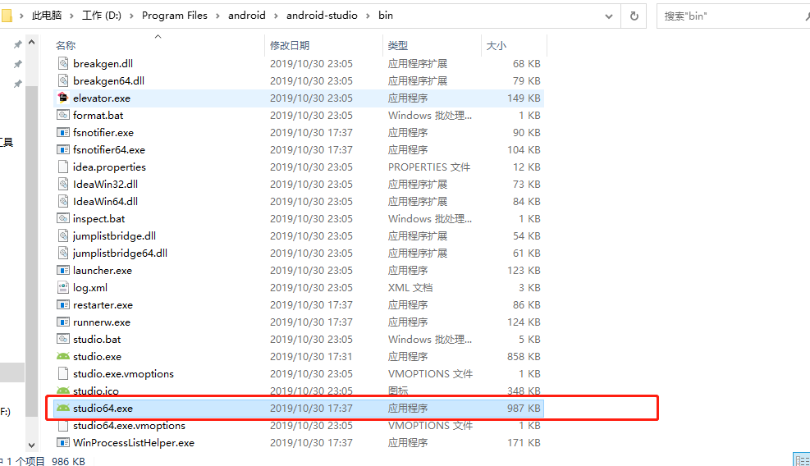
Task: Select elevator.exe file name
Action: (102, 98)
